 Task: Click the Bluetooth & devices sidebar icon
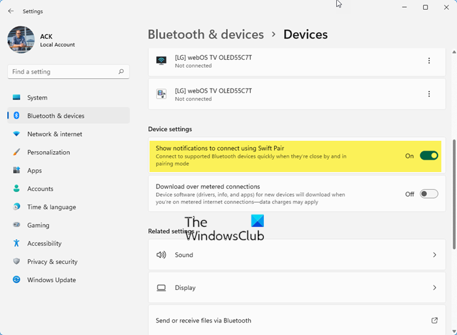(x=16, y=116)
